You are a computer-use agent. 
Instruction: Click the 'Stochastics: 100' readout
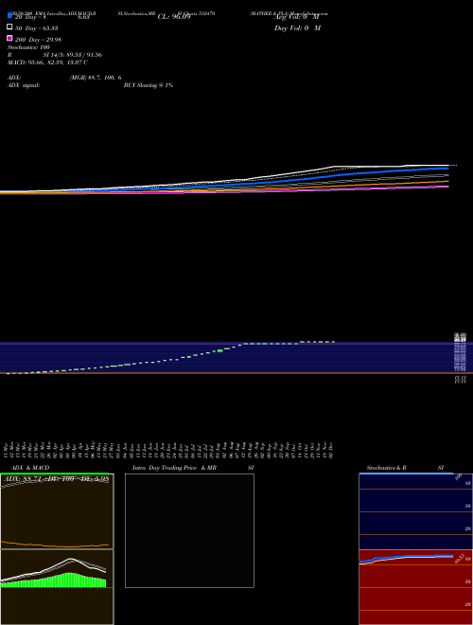click(x=28, y=47)
